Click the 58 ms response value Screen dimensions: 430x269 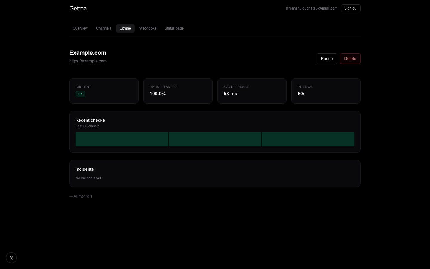point(230,94)
